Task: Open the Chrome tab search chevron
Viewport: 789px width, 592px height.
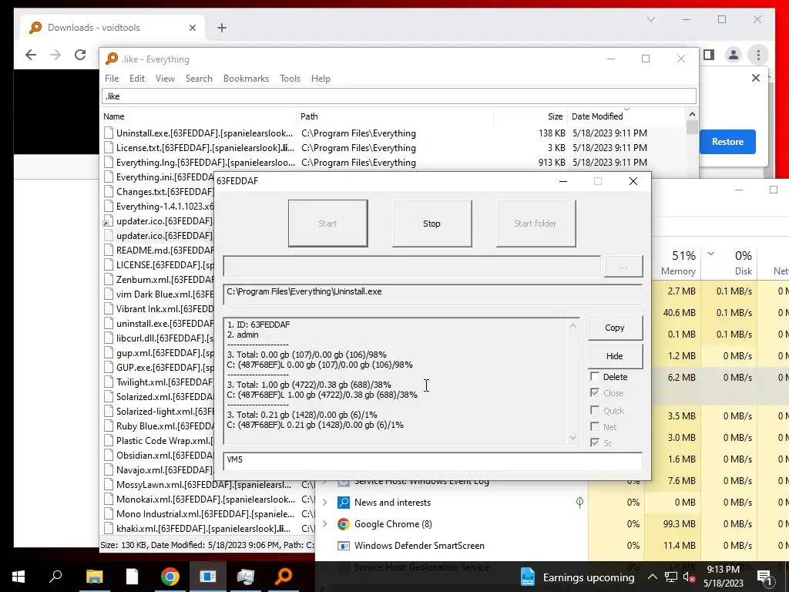Action: [x=650, y=19]
